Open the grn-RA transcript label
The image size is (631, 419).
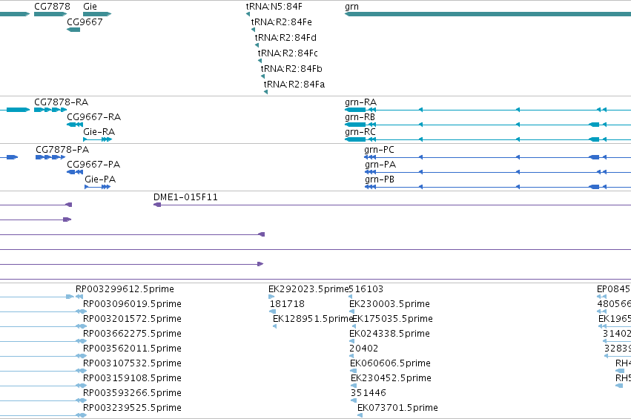point(360,102)
